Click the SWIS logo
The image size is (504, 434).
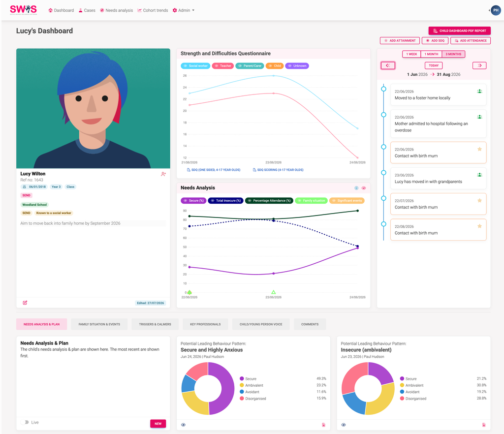coord(24,10)
